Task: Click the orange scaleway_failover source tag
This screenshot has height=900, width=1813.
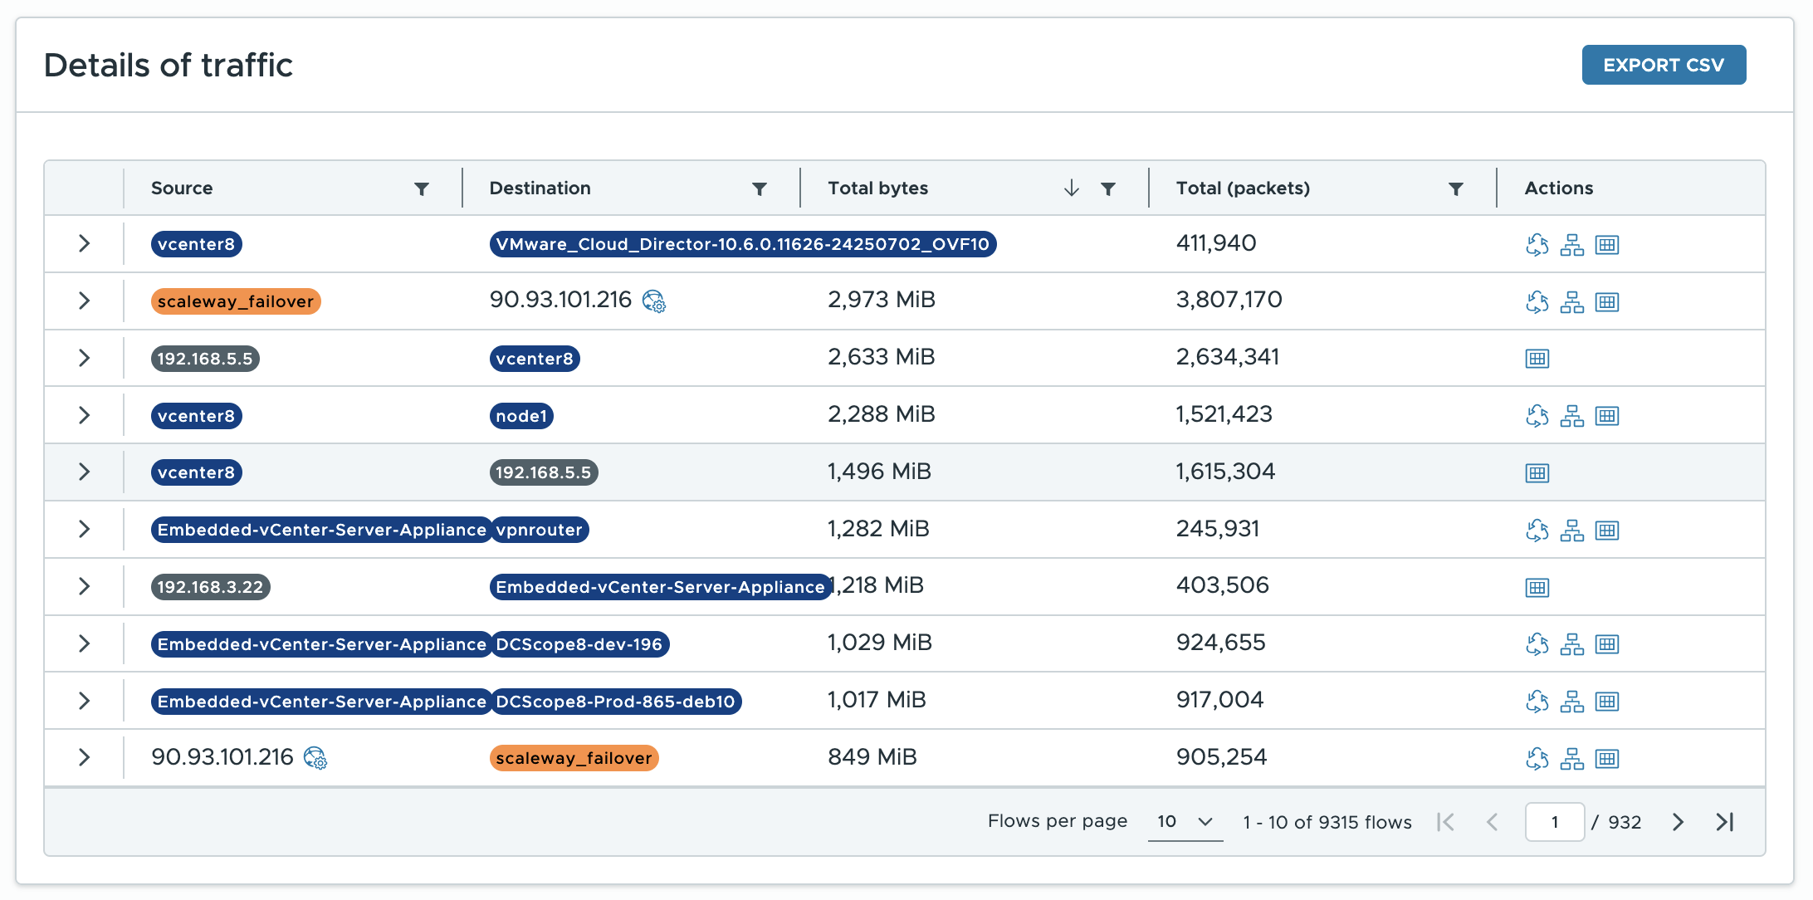Action: [x=236, y=301]
